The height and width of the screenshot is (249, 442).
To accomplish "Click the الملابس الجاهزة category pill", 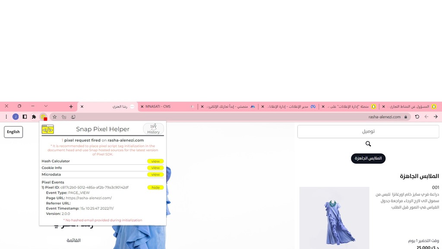I will click(x=368, y=158).
